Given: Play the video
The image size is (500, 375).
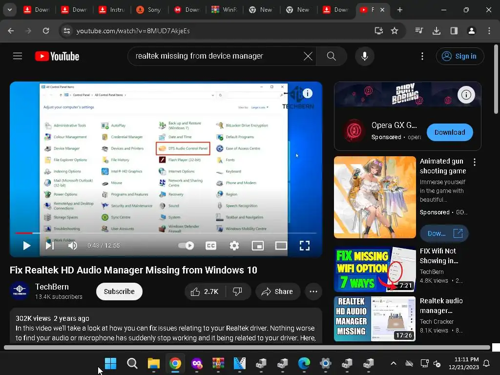Looking at the screenshot, I should [x=27, y=246].
